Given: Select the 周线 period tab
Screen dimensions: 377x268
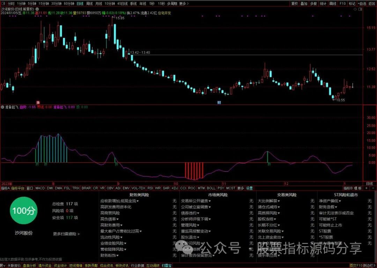Looking at the screenshot, I should point(89,3).
